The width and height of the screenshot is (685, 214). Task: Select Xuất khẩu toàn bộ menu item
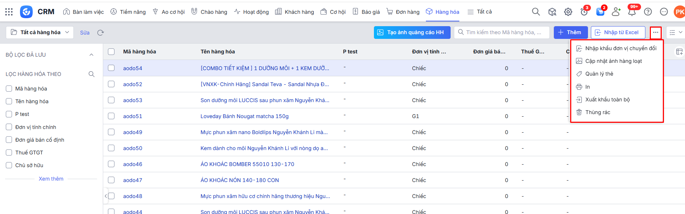click(607, 100)
